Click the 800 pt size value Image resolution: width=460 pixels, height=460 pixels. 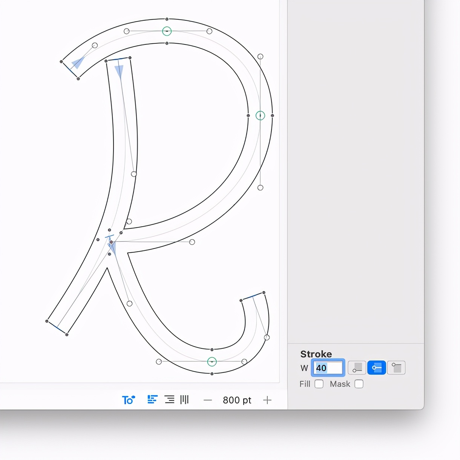237,400
